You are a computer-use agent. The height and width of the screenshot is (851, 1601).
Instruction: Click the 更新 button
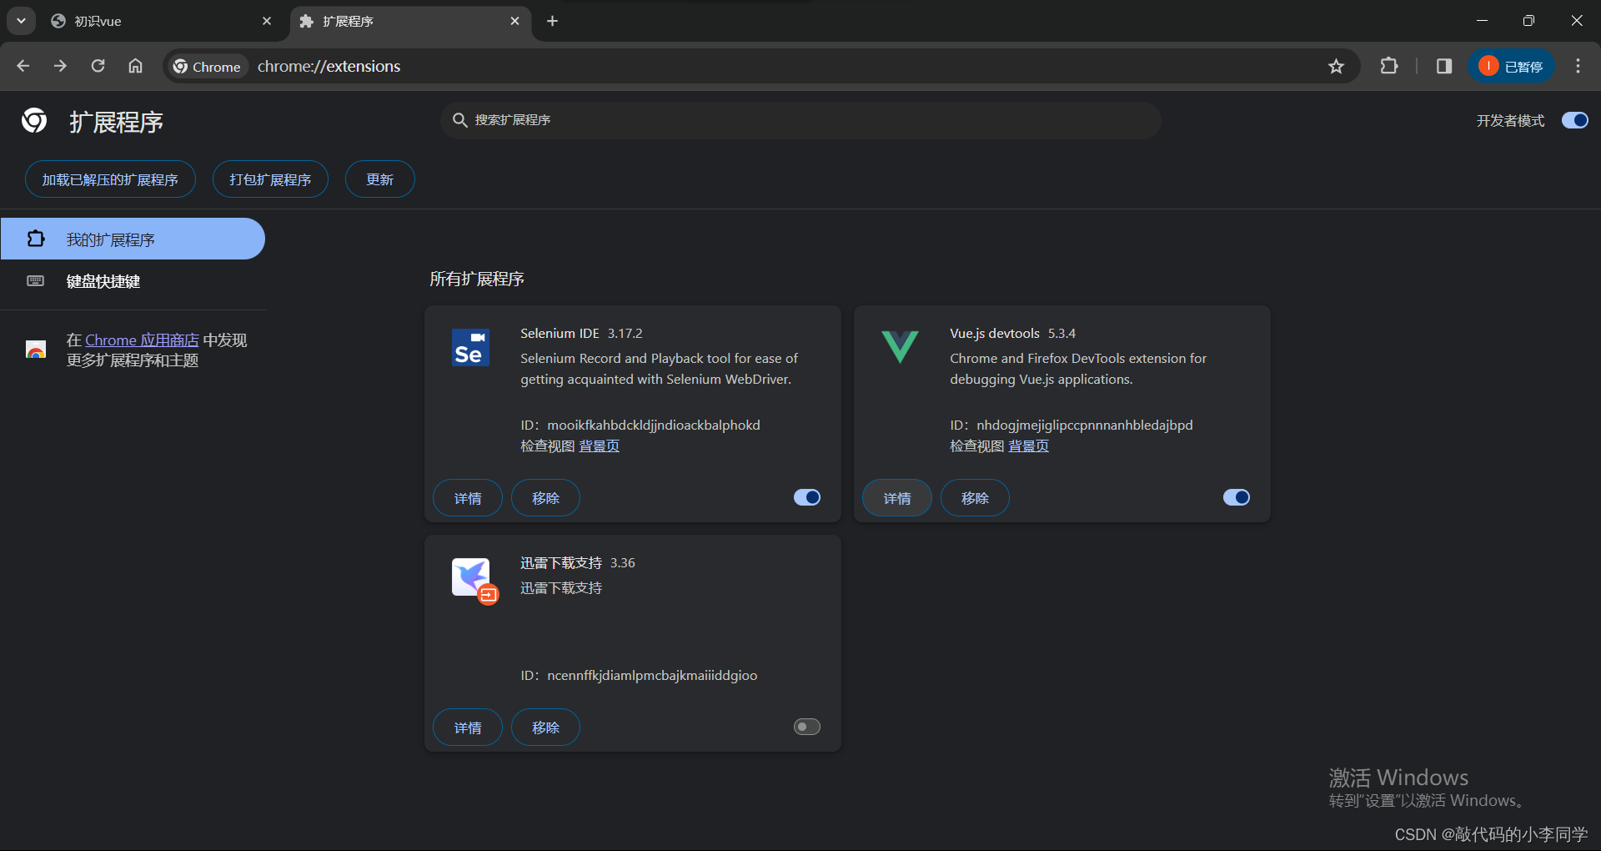[x=379, y=179]
